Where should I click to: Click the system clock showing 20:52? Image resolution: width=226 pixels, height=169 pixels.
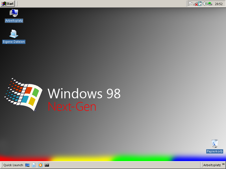point(219,4)
